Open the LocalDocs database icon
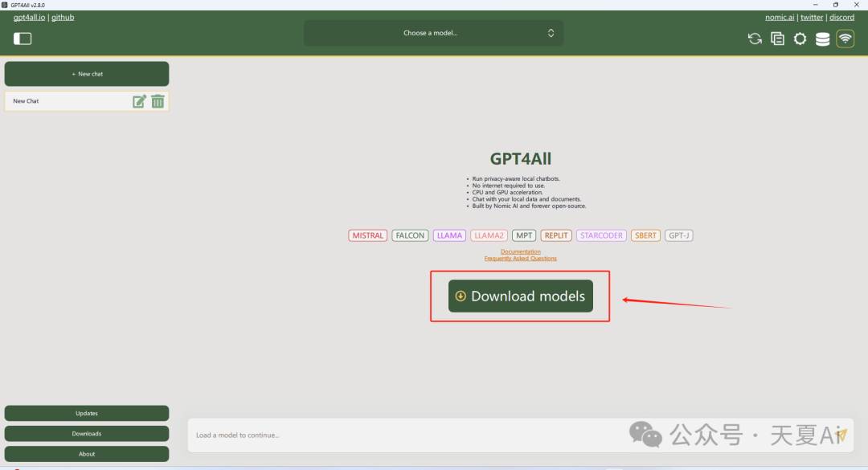Screen dimensions: 868x470 (x=823, y=39)
